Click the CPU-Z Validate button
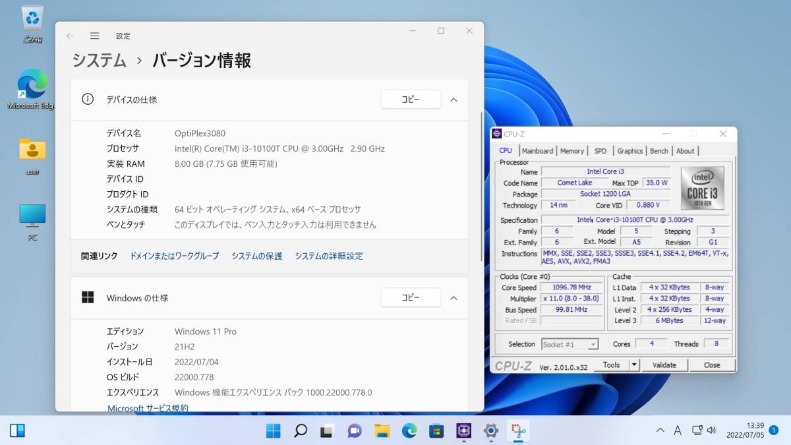Viewport: 791px width, 445px height. coord(664,365)
